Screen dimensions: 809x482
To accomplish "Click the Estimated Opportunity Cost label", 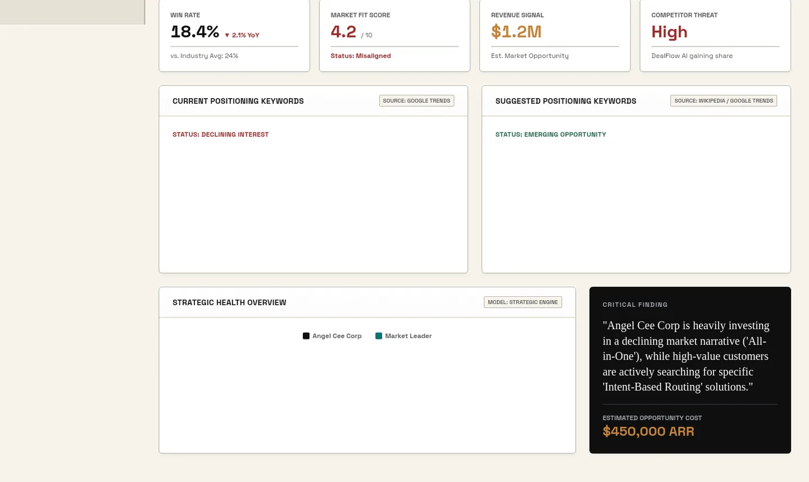I will pos(652,418).
